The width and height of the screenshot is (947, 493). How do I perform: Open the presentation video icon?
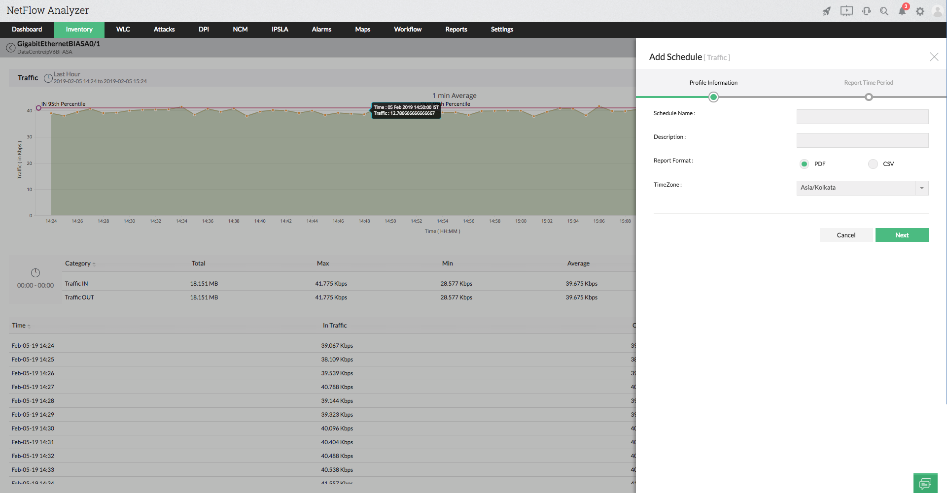click(x=846, y=11)
